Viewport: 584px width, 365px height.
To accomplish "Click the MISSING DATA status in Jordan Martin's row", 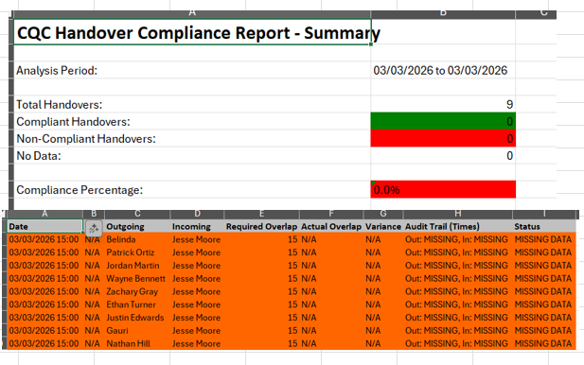I will pyautogui.click(x=544, y=266).
